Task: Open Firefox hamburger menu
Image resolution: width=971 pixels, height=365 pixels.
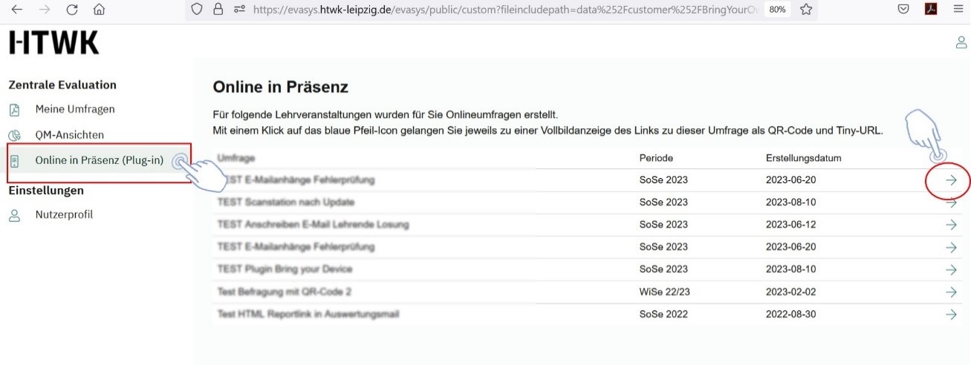Action: click(x=958, y=10)
